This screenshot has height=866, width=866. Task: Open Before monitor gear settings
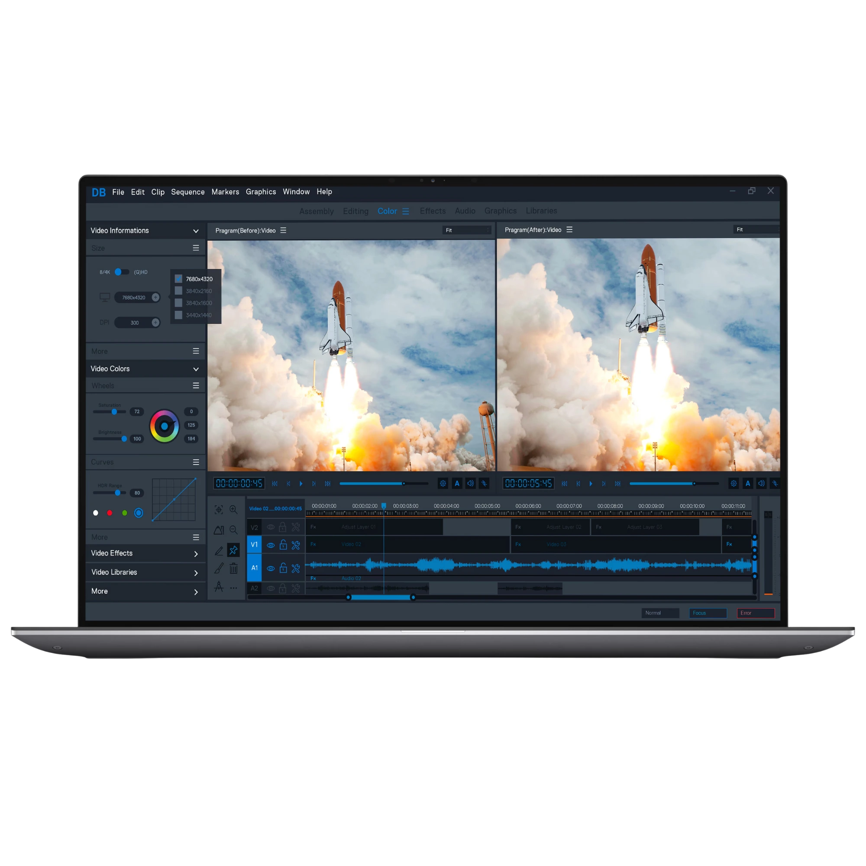pyautogui.click(x=443, y=483)
